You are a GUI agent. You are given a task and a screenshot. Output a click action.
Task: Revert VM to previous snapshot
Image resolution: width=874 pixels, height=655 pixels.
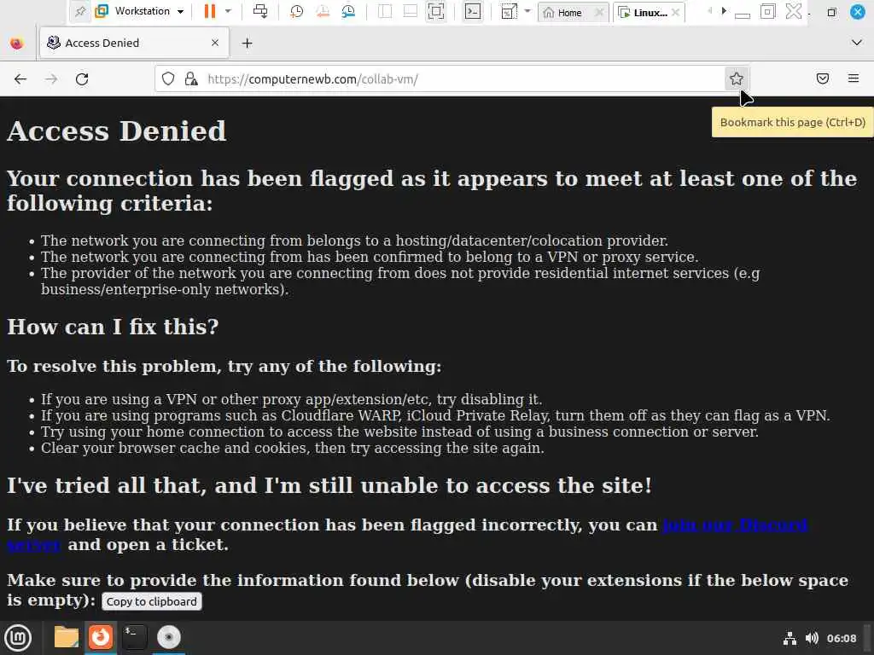(x=322, y=11)
